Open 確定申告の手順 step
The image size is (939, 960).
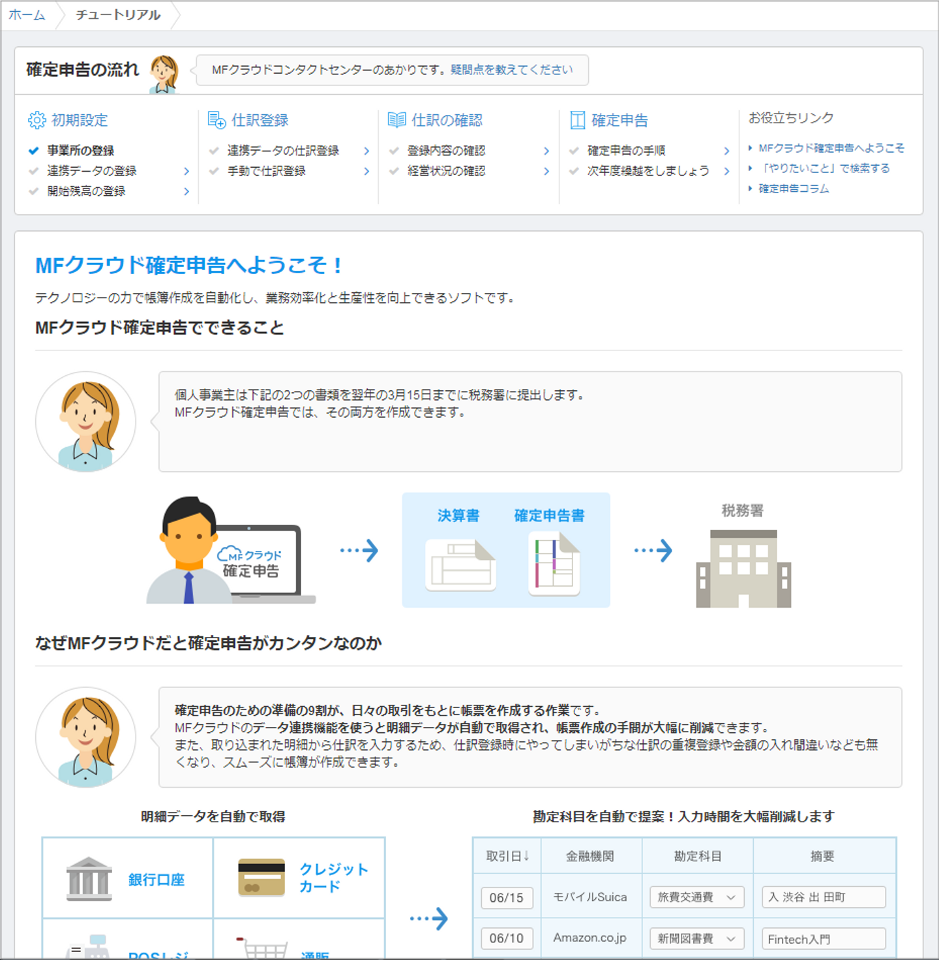[x=627, y=151]
